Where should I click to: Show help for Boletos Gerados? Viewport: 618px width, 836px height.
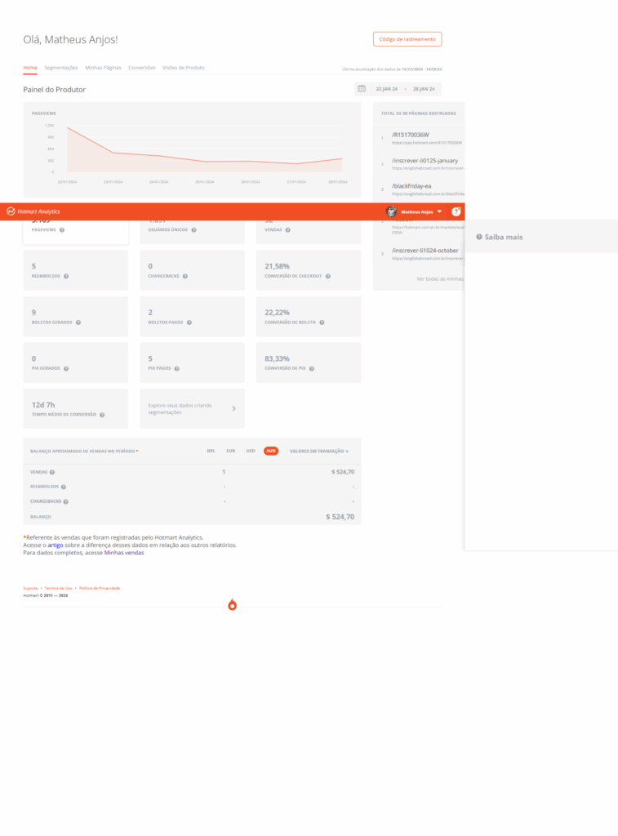tap(78, 322)
